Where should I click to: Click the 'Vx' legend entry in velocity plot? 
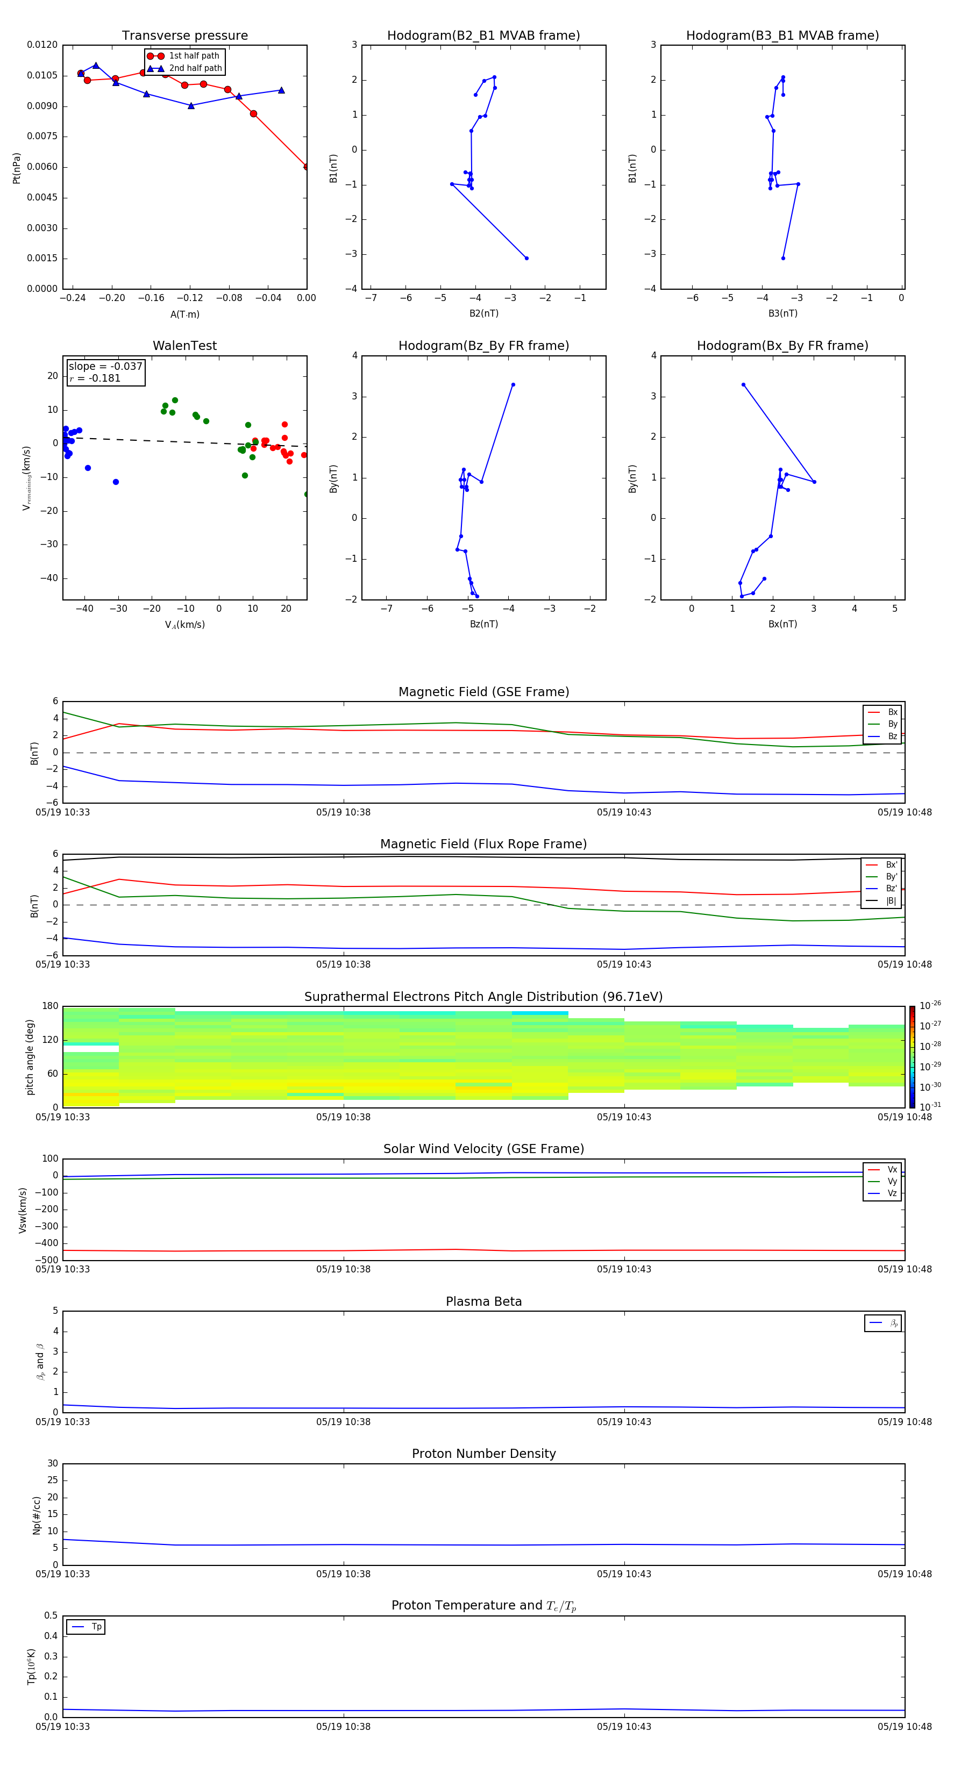coord(882,1170)
